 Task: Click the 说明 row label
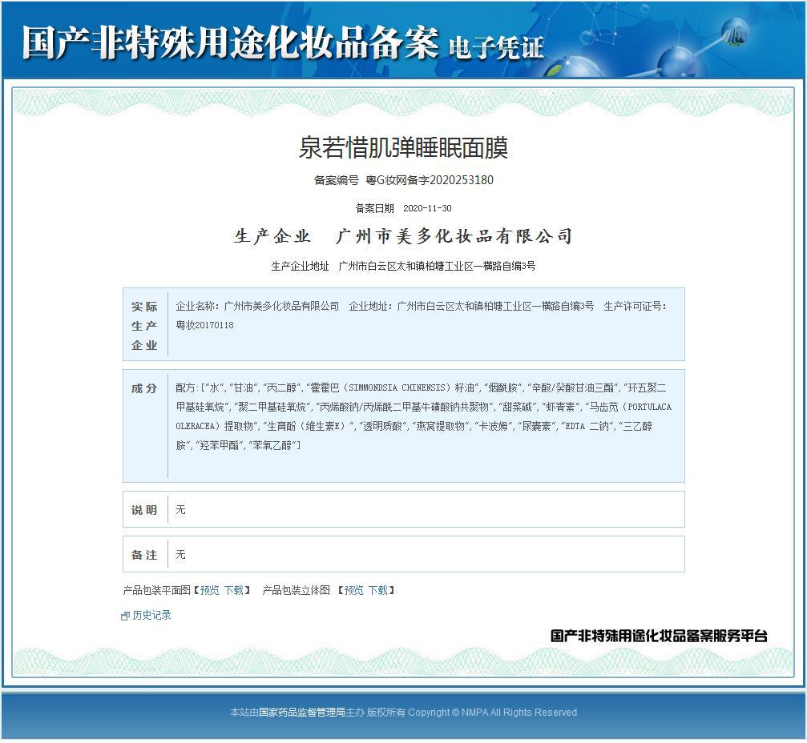coord(144,510)
